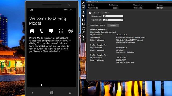Tap the phone Back arrow button

pyautogui.click(x=33, y=93)
